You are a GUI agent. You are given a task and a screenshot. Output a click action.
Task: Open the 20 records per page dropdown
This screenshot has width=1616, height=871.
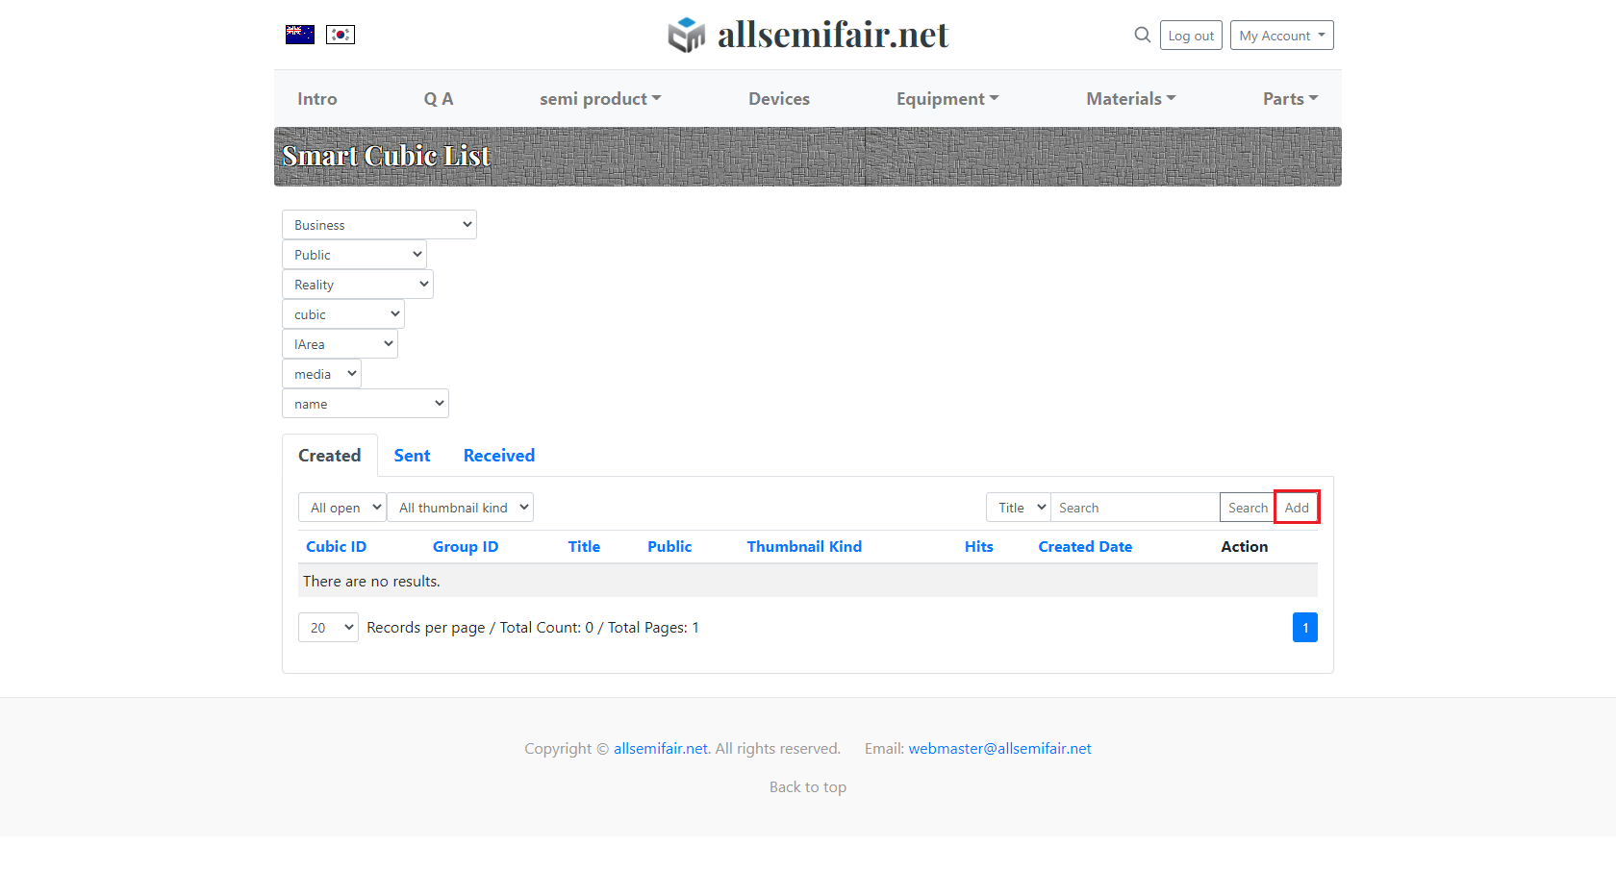point(328,628)
